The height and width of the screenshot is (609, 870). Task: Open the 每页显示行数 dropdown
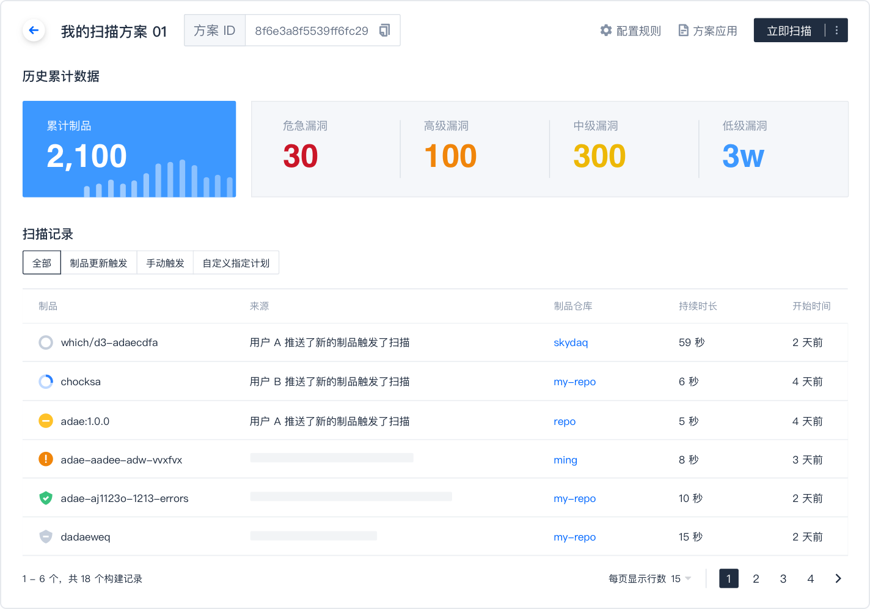(x=681, y=578)
